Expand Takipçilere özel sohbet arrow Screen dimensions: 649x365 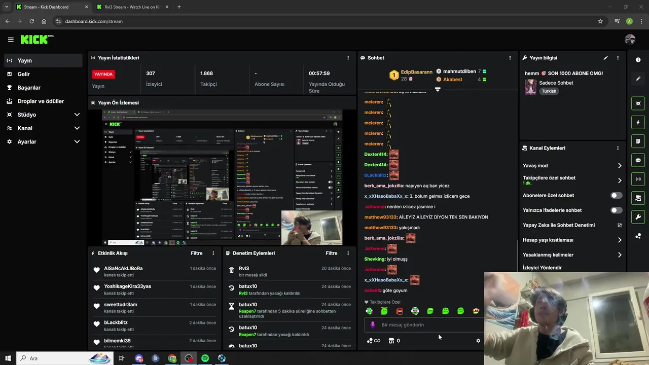pyautogui.click(x=620, y=180)
